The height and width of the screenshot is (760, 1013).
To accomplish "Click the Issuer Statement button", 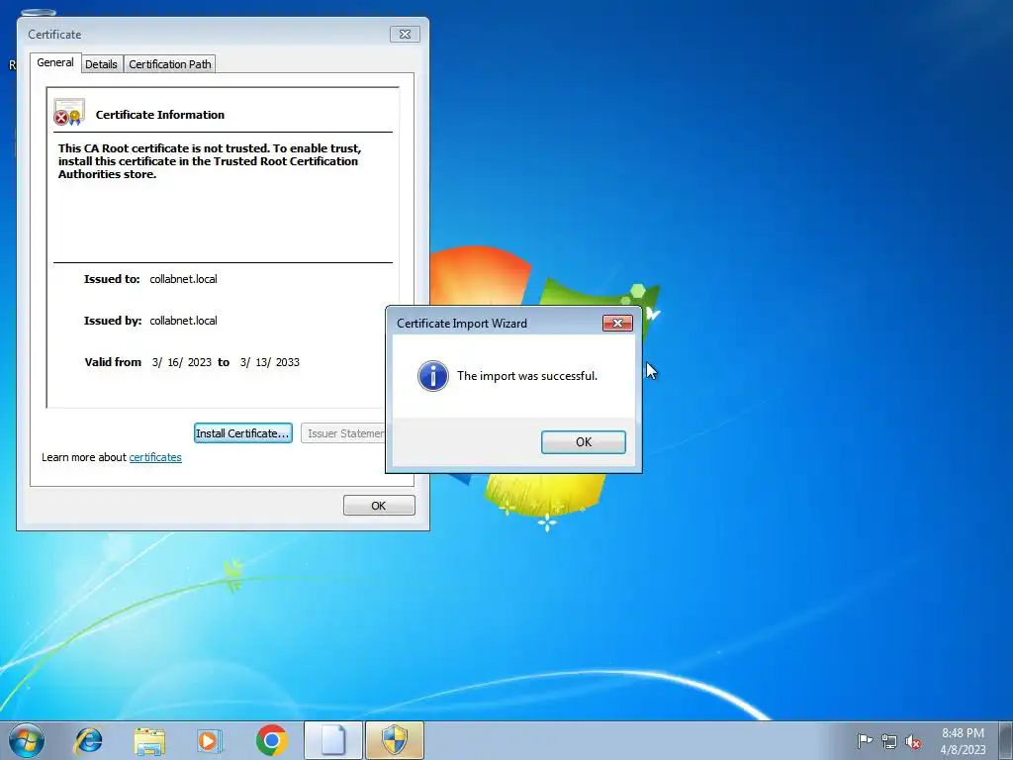I will pos(343,433).
